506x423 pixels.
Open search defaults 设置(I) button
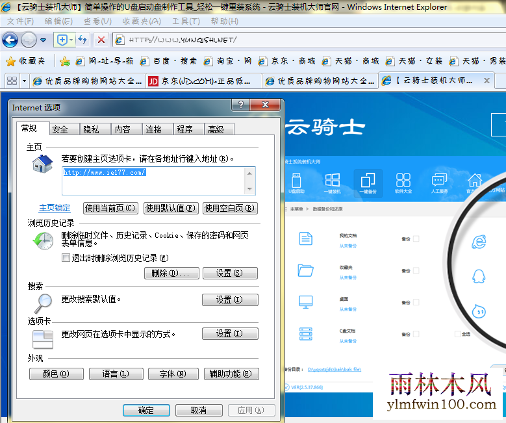[230, 300]
